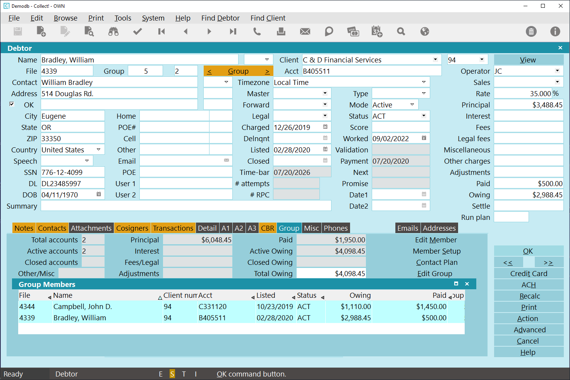570x380 pixels.
Task: Click the phone call toolbar icon
Action: [257, 31]
